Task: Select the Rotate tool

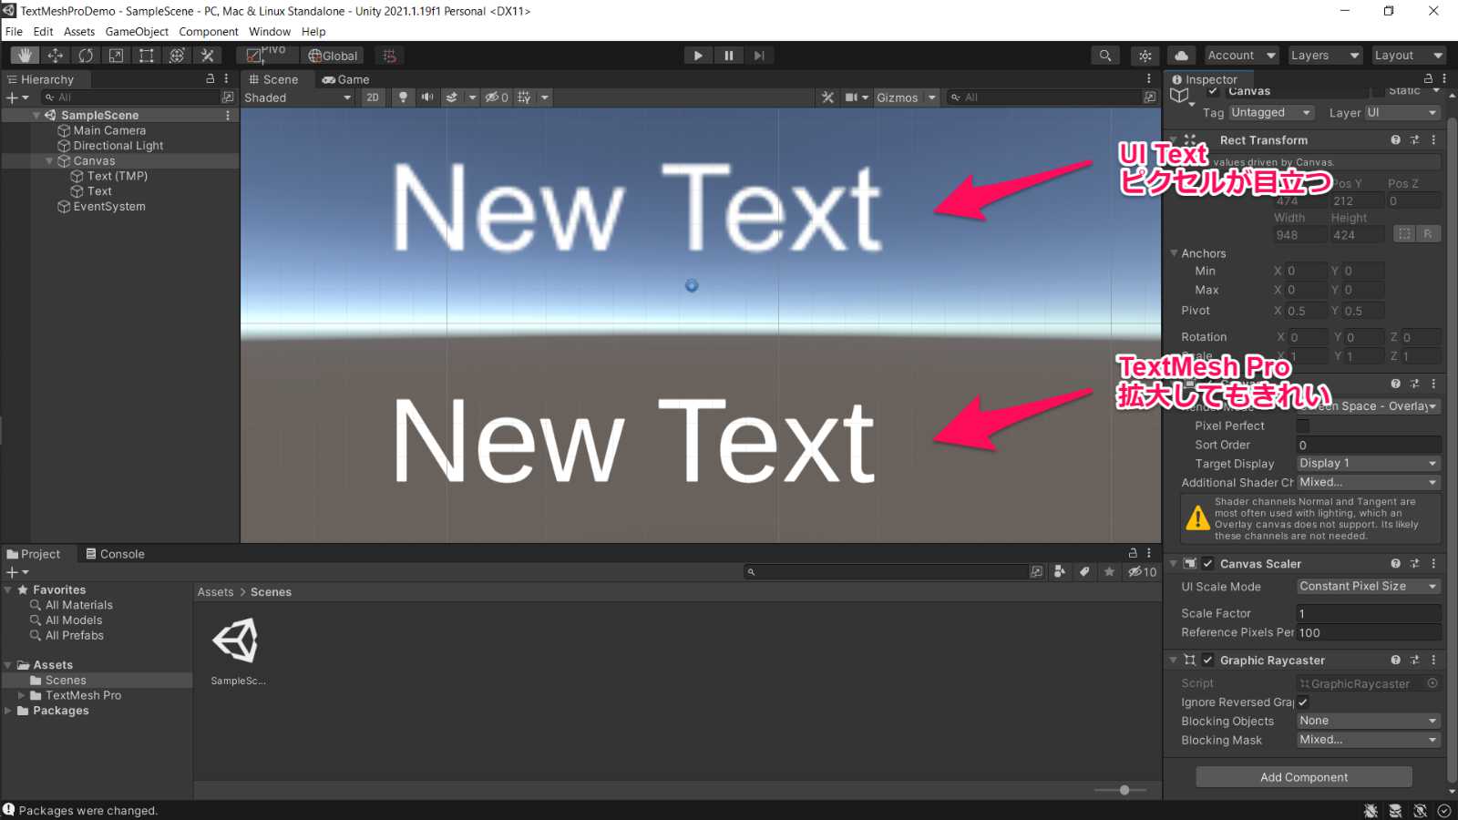Action: [86, 56]
